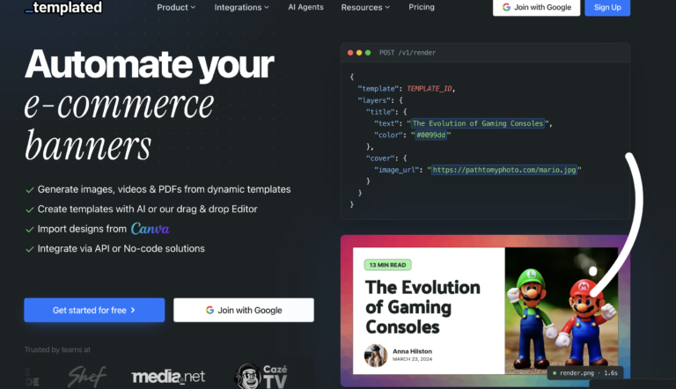Click Google icon in hero button
This screenshot has height=389, width=676.
click(210, 310)
